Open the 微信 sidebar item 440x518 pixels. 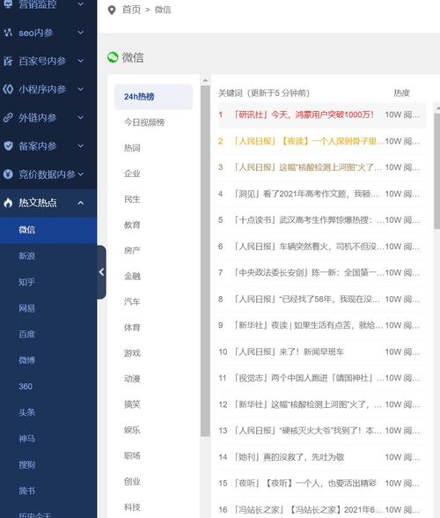point(48,230)
